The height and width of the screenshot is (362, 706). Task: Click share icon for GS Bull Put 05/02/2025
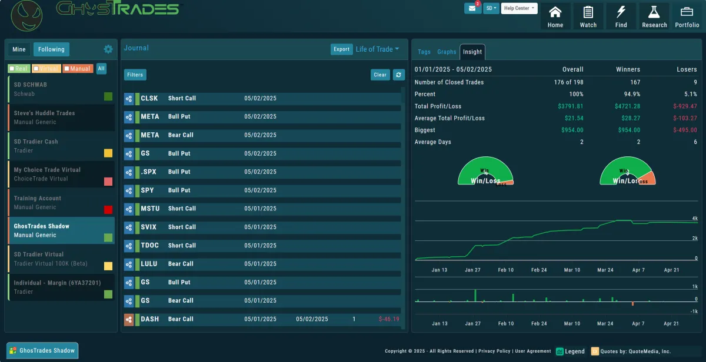pyautogui.click(x=129, y=154)
